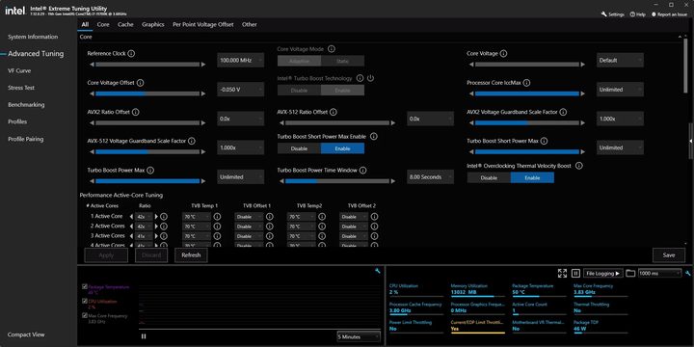Show info for AVX2 Ratio Offset

(x=136, y=112)
